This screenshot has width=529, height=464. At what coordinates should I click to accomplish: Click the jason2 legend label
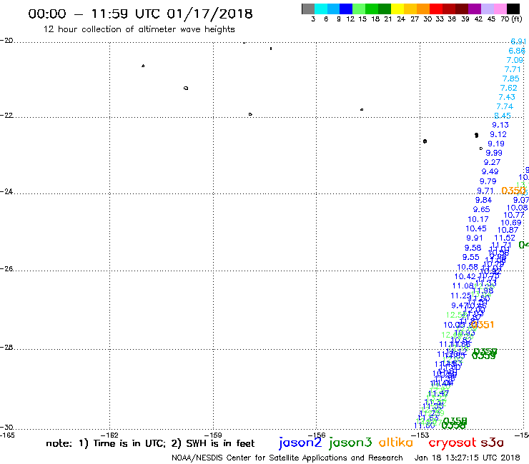pos(300,443)
